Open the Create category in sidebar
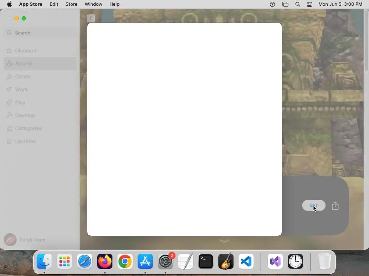 click(40, 77)
